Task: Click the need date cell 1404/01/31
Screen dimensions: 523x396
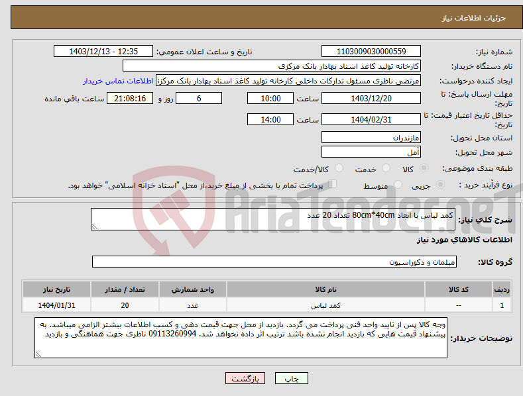Action: (57, 305)
